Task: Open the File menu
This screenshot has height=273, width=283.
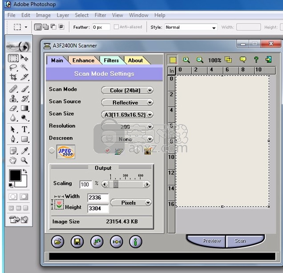Action: (x=12, y=15)
